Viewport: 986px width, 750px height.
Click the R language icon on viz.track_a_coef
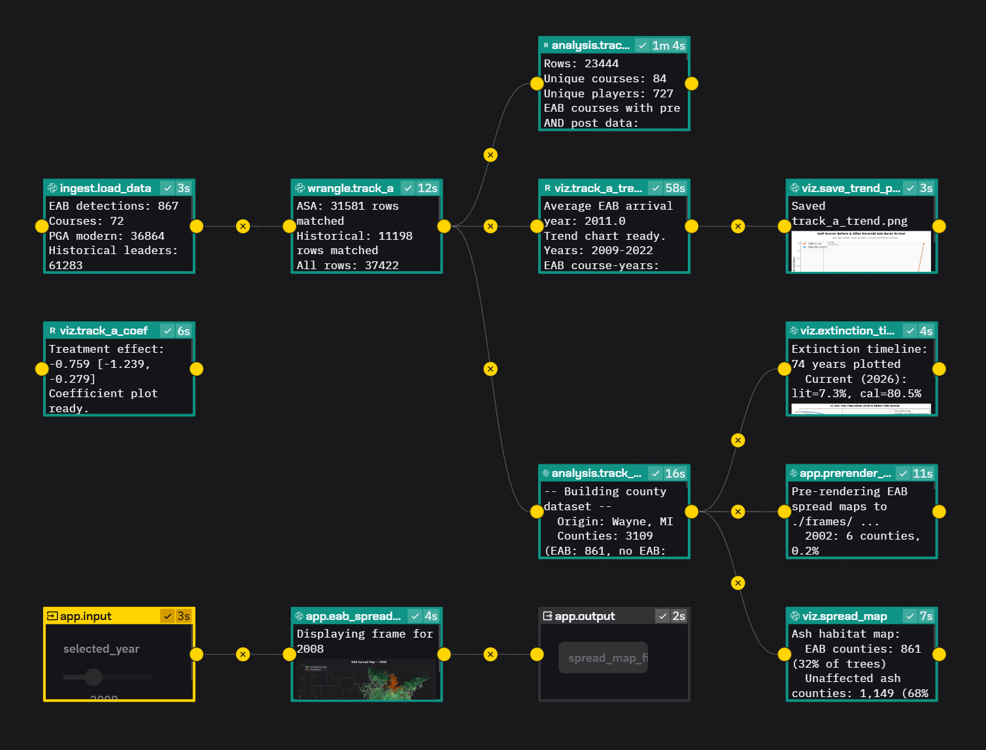tap(52, 331)
